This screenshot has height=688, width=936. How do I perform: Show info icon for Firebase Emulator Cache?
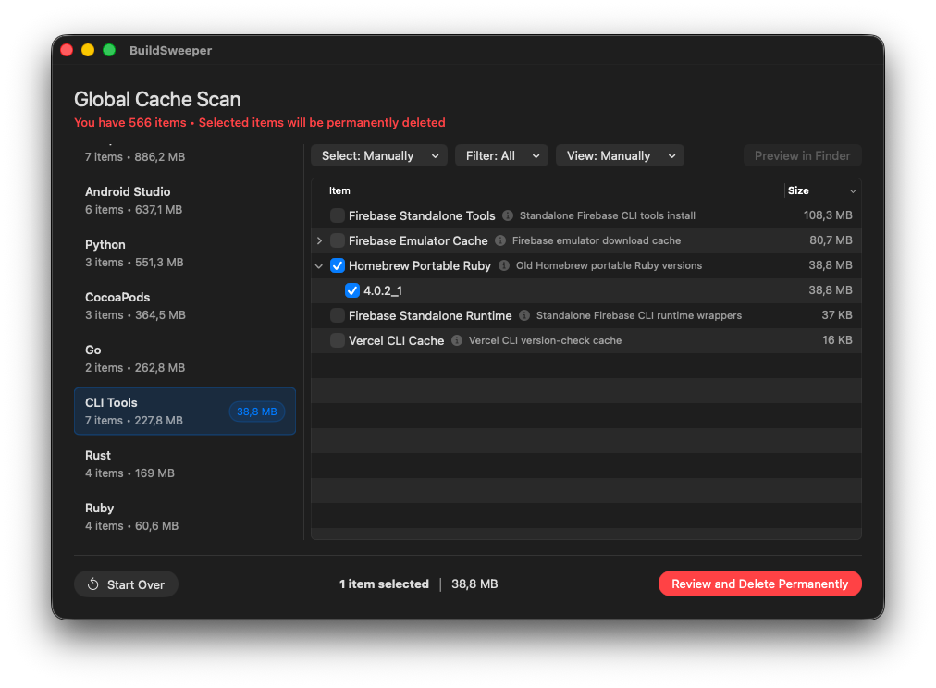tap(500, 240)
